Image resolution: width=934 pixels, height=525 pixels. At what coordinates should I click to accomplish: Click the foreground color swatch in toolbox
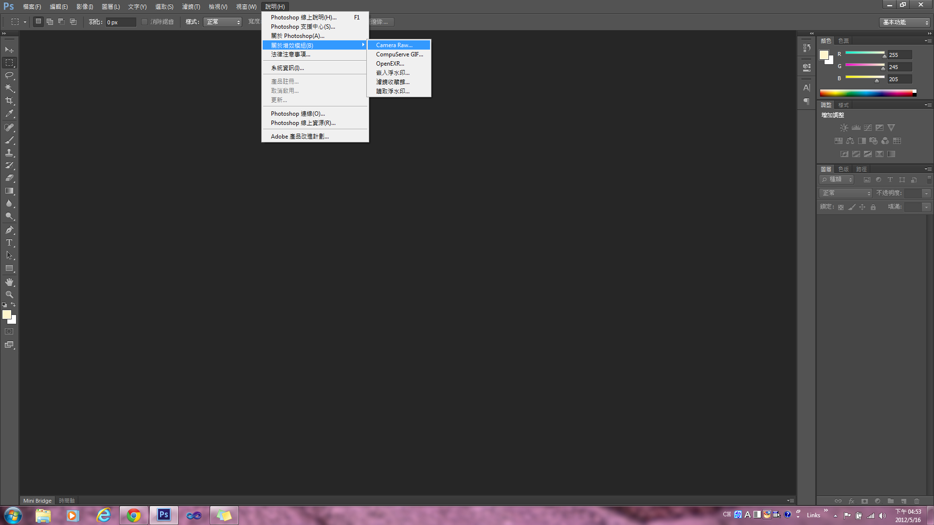tap(7, 315)
